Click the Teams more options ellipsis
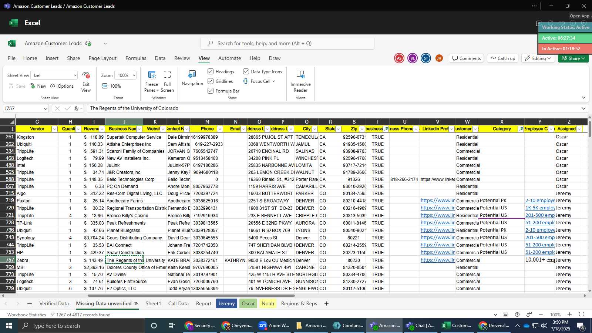The height and width of the screenshot is (333, 592). pyautogui.click(x=534, y=6)
